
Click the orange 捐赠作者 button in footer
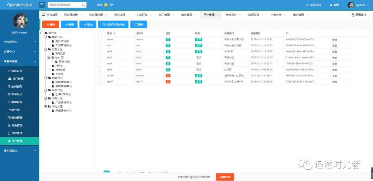[x=225, y=177]
